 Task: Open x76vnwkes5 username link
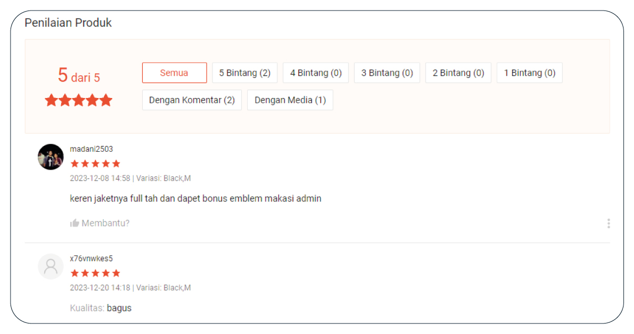pos(91,259)
